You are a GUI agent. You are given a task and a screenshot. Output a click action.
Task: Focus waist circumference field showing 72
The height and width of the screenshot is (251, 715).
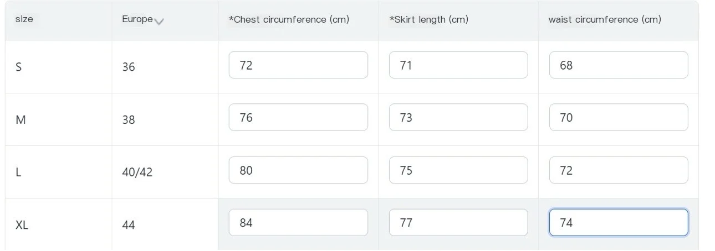tap(619, 170)
